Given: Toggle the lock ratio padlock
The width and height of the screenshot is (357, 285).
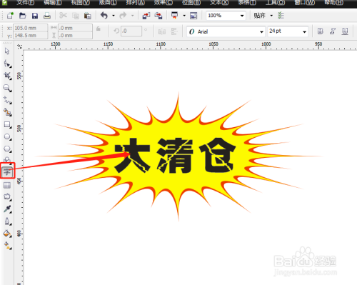Looking at the screenshot, I should [98, 29].
